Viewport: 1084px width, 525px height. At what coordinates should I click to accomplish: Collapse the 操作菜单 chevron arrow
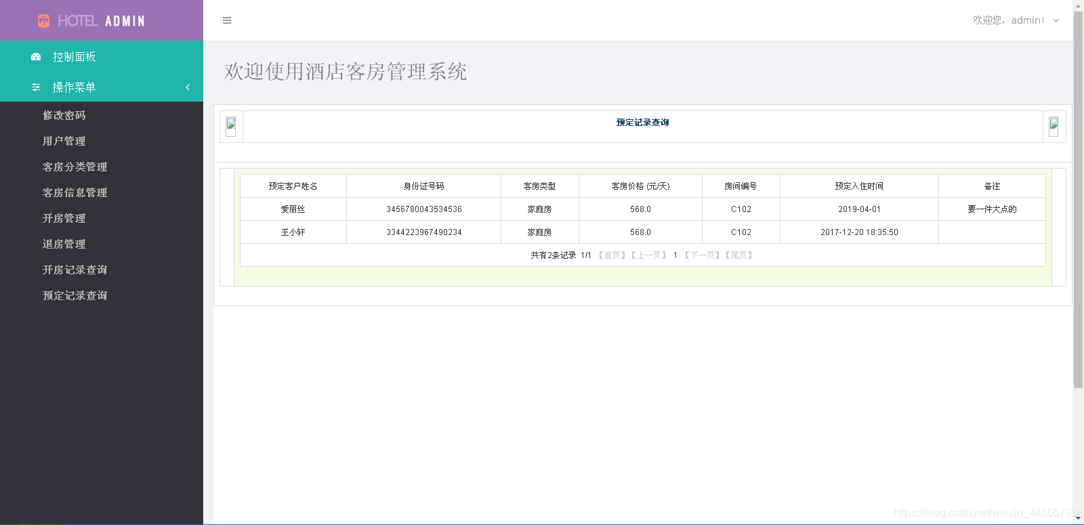188,87
